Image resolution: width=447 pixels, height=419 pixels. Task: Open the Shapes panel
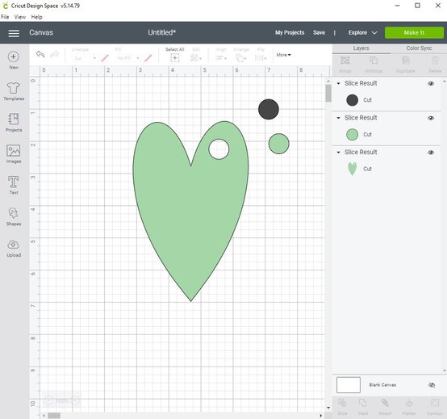14,217
